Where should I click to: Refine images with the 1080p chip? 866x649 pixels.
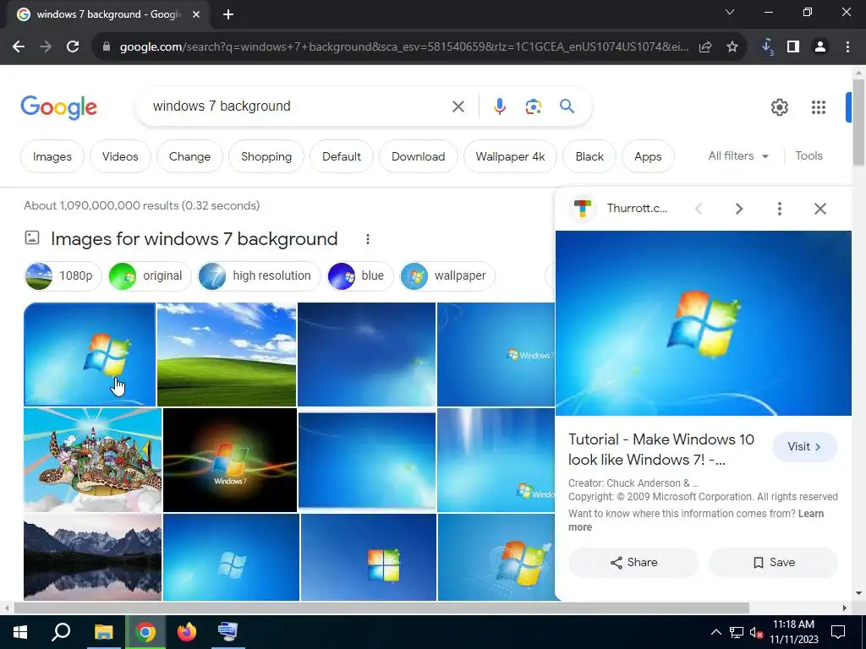tap(63, 276)
